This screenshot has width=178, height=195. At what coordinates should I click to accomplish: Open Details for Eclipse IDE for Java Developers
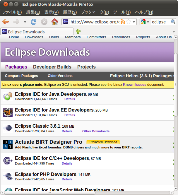(70, 99)
